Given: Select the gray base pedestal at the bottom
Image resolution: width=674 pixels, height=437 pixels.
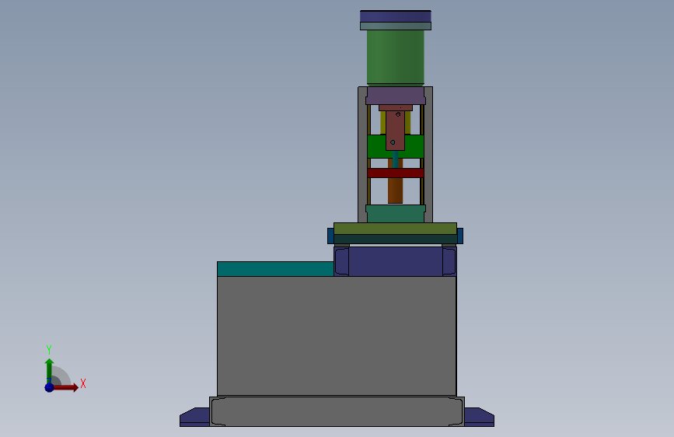Looking at the screenshot, I should point(337,411).
